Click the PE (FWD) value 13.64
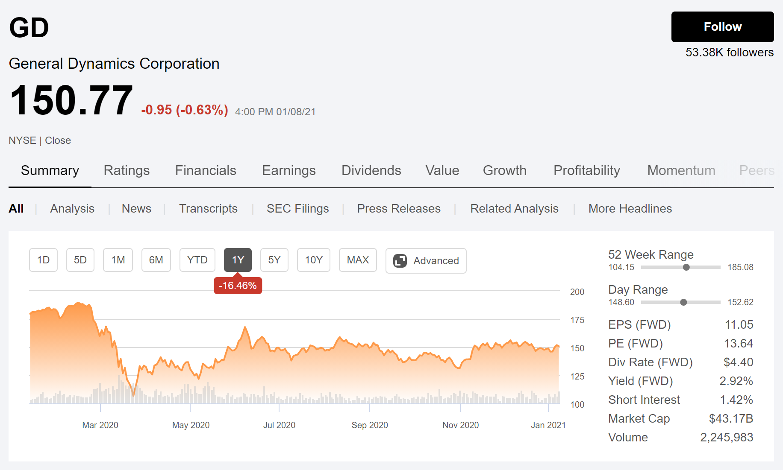Image resolution: width=783 pixels, height=470 pixels. pos(739,343)
